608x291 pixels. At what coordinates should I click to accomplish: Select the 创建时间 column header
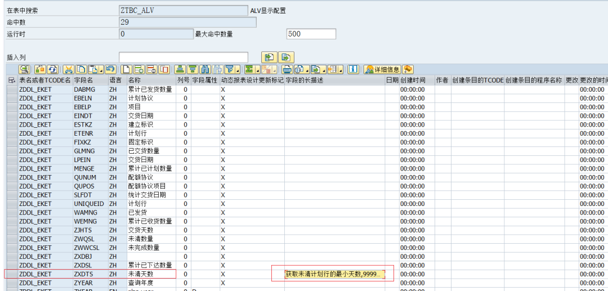[417, 80]
